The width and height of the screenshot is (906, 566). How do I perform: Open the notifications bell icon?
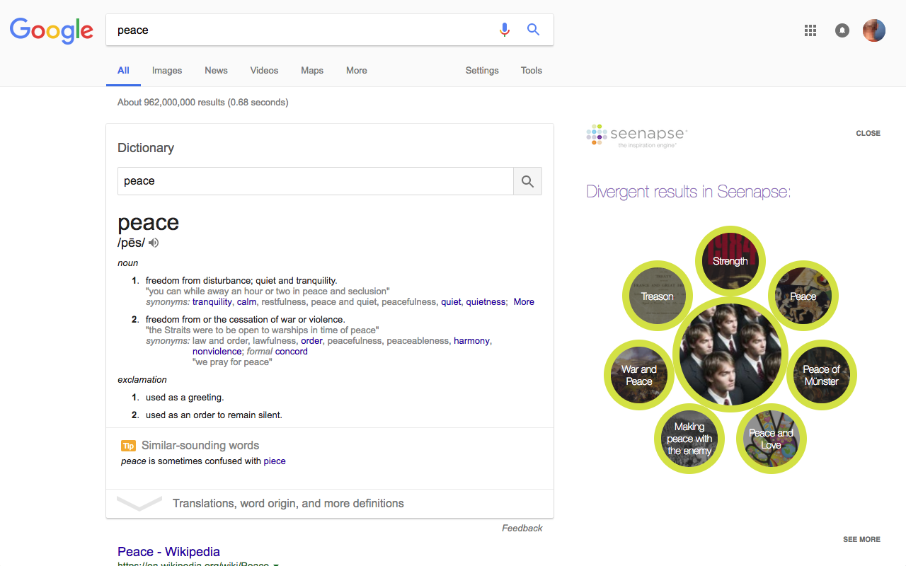(x=842, y=30)
